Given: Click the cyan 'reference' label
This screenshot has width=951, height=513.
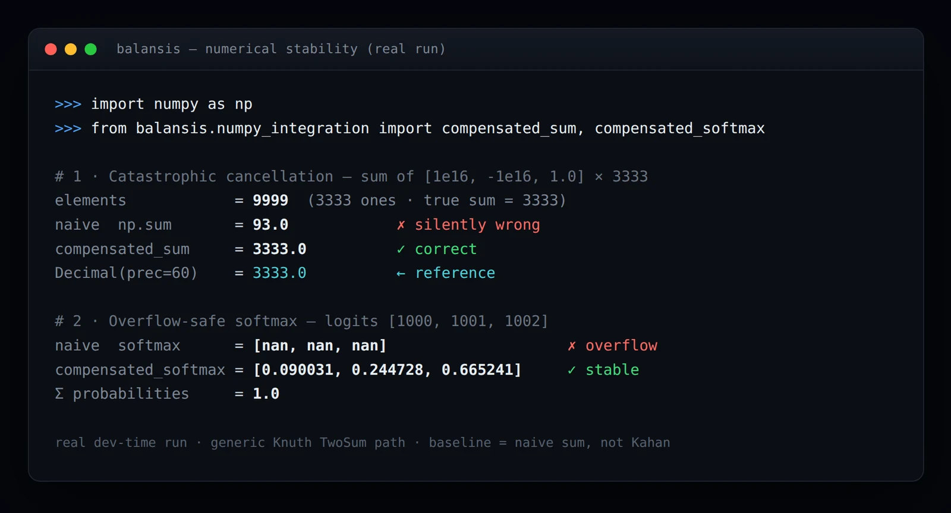Looking at the screenshot, I should tap(446, 273).
